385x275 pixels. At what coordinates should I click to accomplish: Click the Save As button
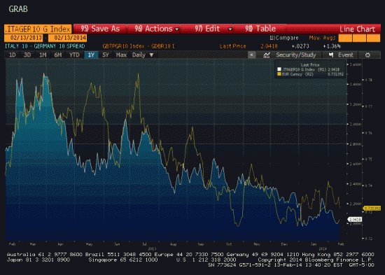pyautogui.click(x=100, y=29)
